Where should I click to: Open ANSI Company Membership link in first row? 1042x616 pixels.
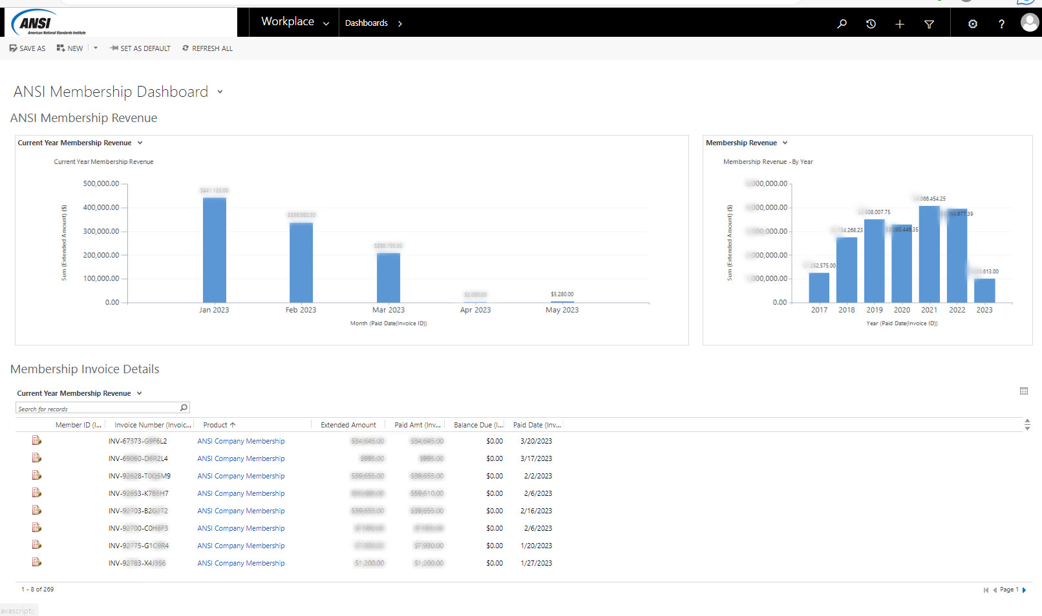(240, 441)
